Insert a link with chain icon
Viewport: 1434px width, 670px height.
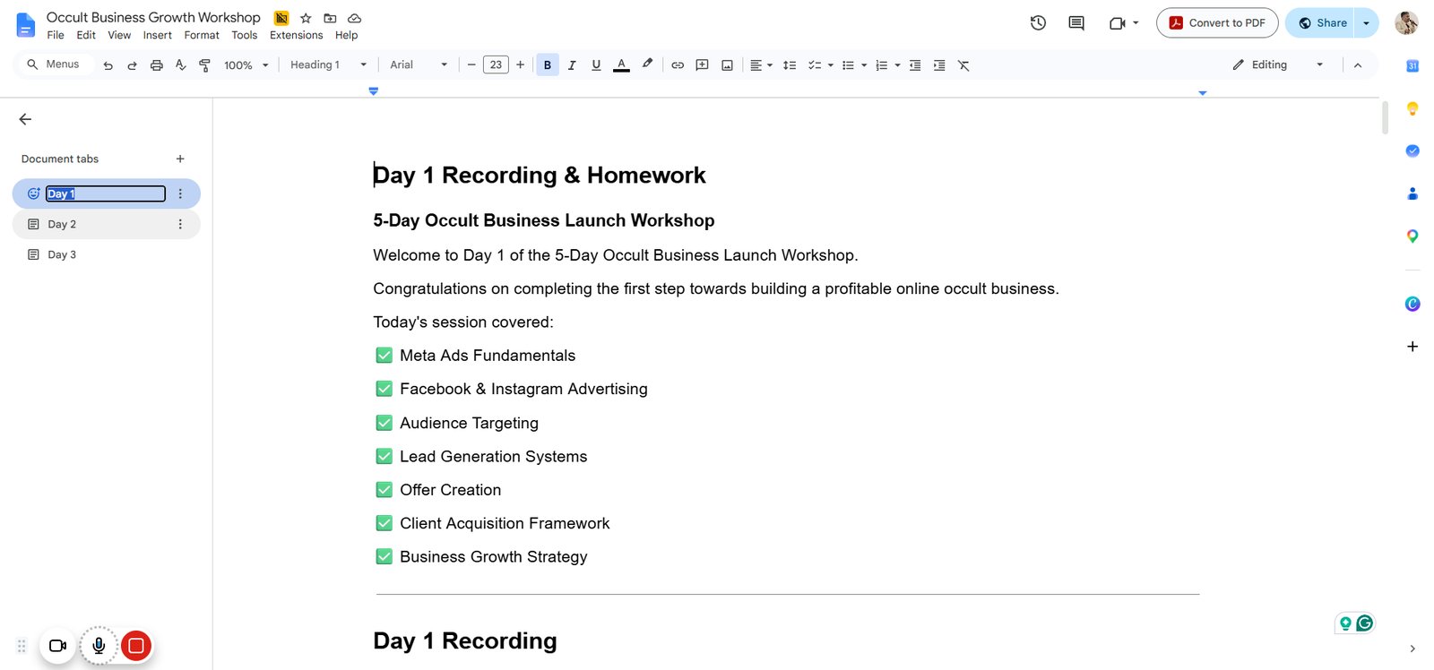pos(678,65)
